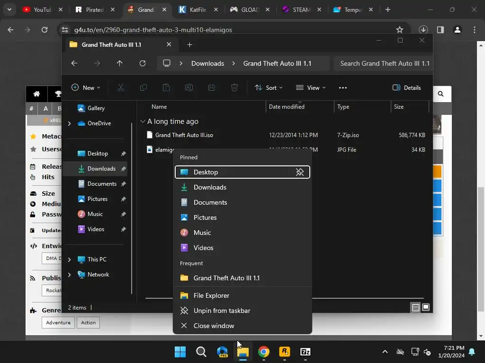The image size is (485, 363).
Task: Click the Delete trash icon in toolbar
Action: [234, 87]
